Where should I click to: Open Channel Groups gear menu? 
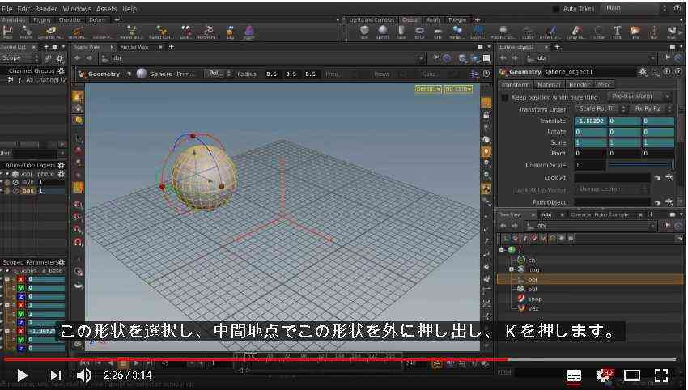point(61,70)
